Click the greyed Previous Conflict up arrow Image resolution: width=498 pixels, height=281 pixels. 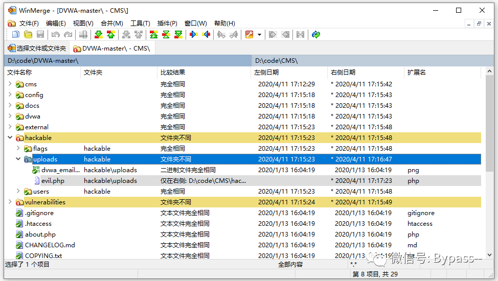(x=139, y=34)
